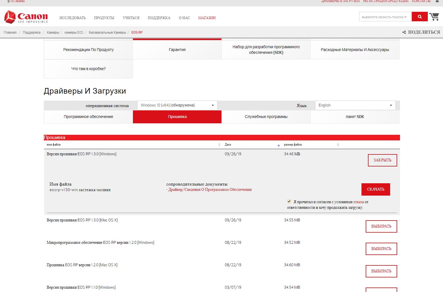Open the Гарантия tab
Image resolution: width=443 pixels, height=292 pixels.
click(177, 50)
